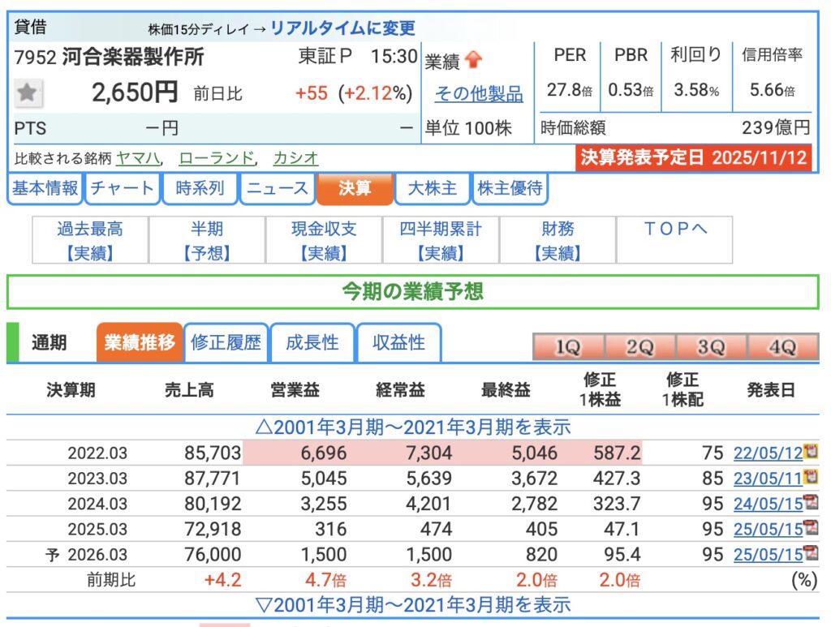Click the star favorite icon
Viewport: 831px width, 627px height.
point(28,93)
